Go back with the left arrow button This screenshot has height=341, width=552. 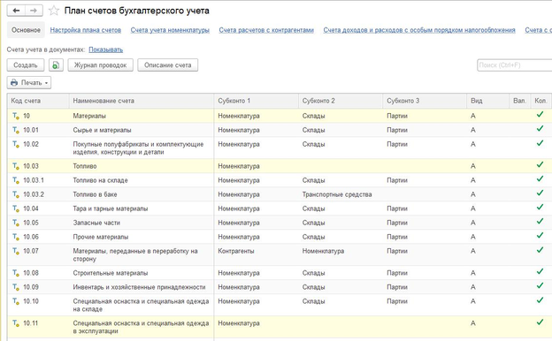tap(16, 11)
